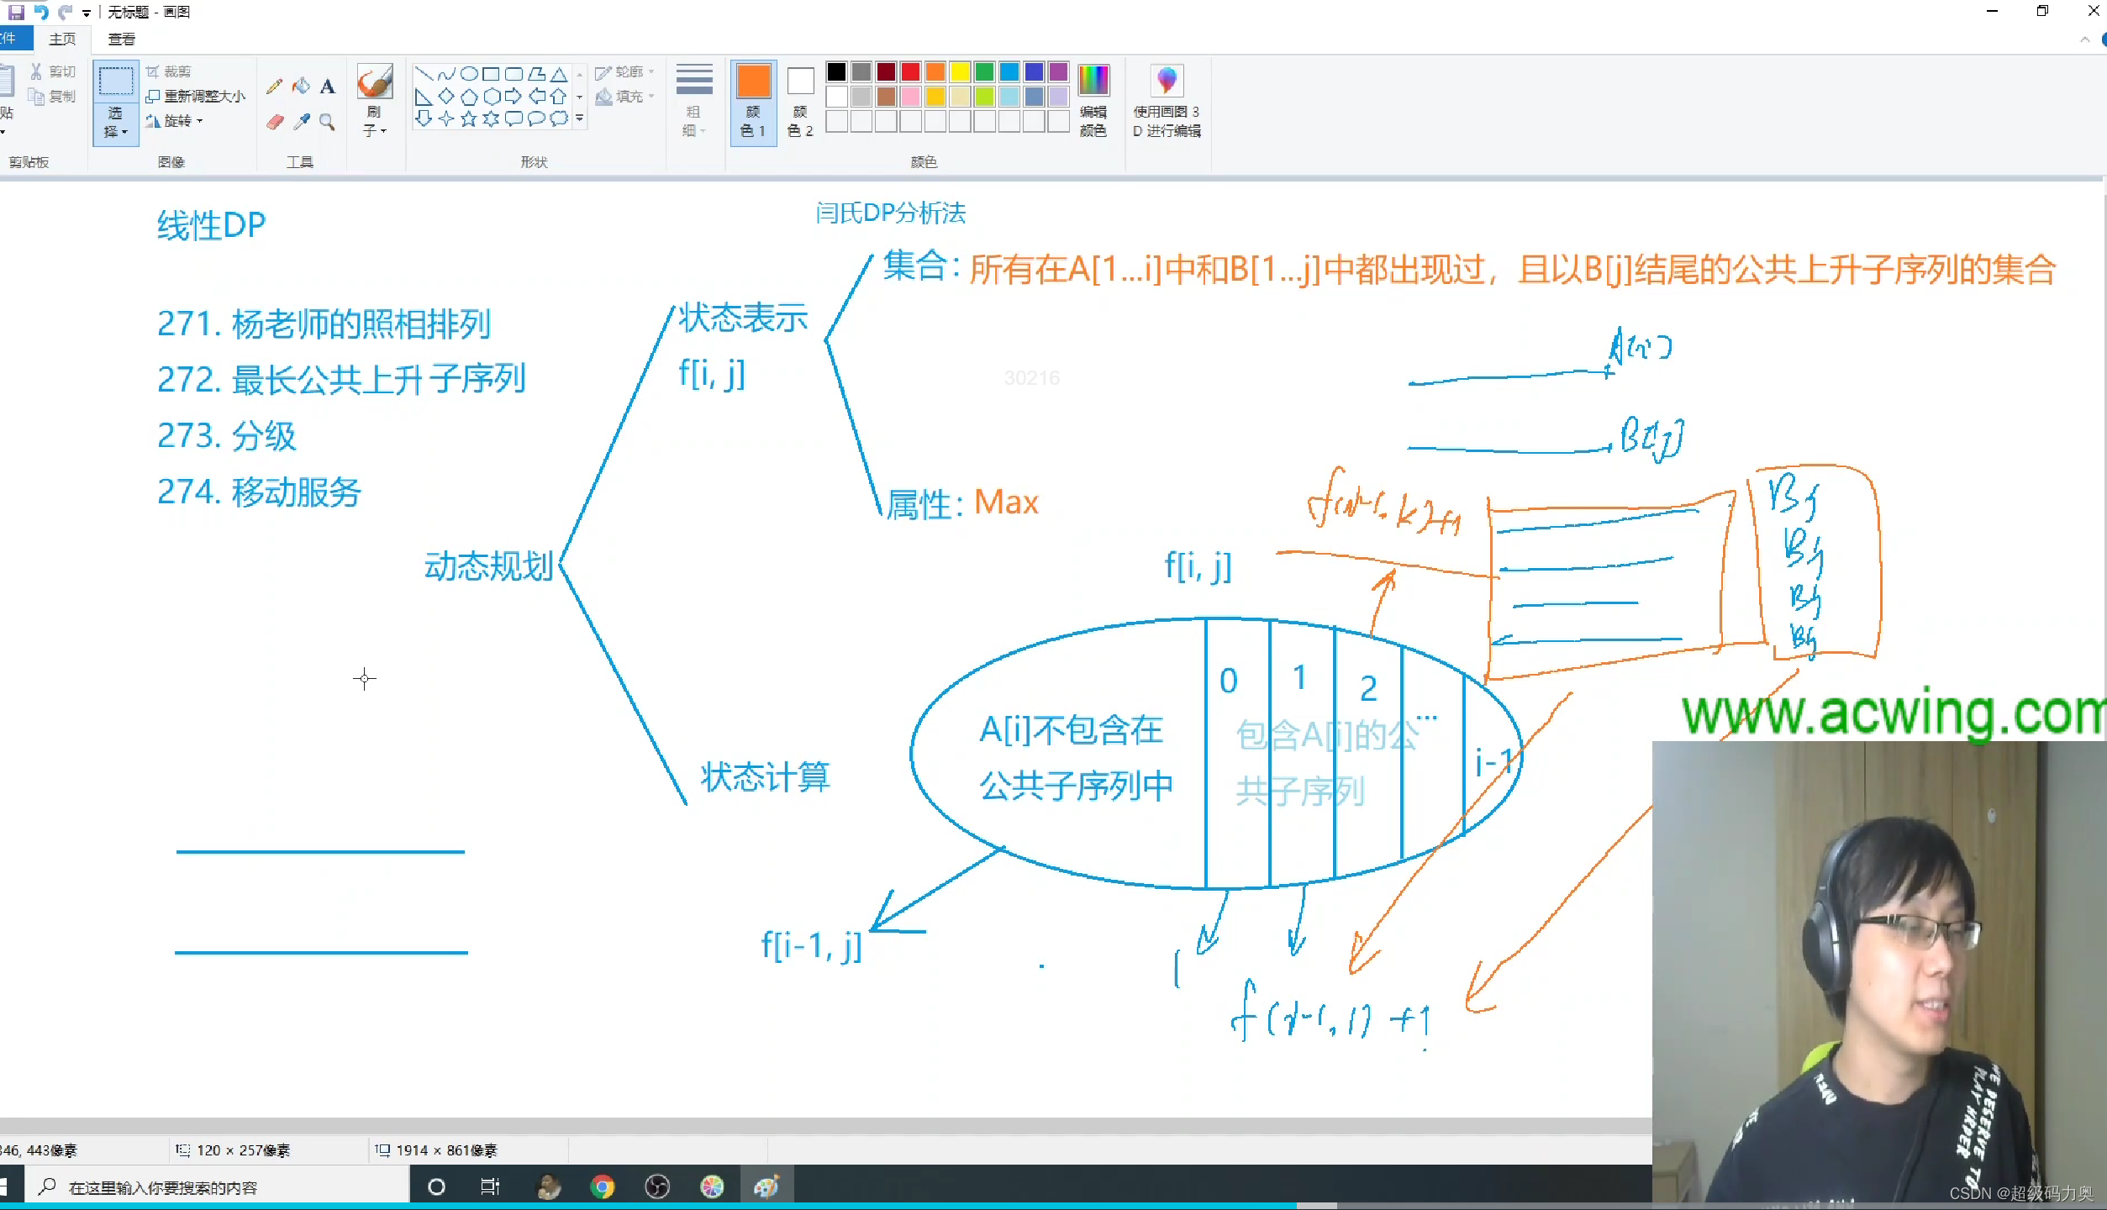Pick the Five-point star shape
Screen dimensions: 2107x1210
coord(469,118)
